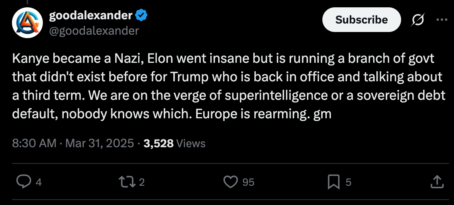Click the 3,528 Views count
454x205 pixels.
(174, 144)
